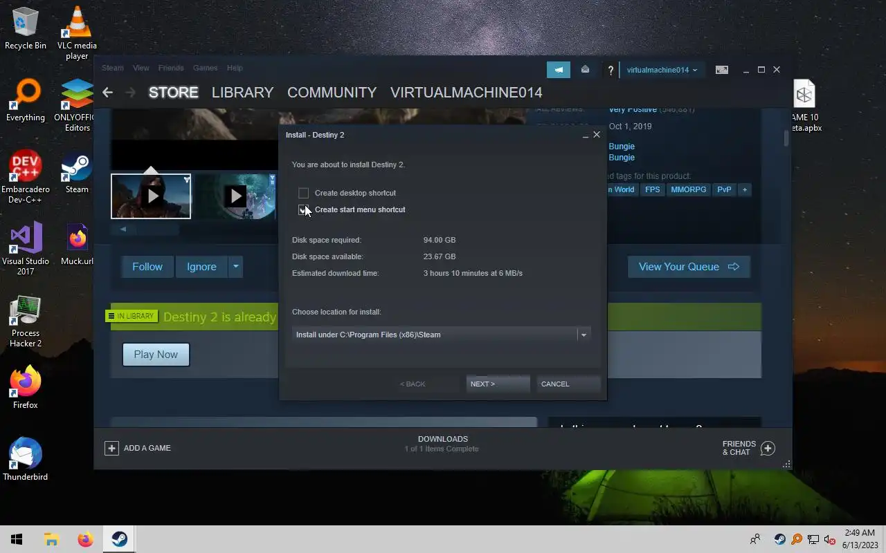The image size is (886, 553).
Task: Open the Muck.url desktop shortcut
Action: pos(77,245)
